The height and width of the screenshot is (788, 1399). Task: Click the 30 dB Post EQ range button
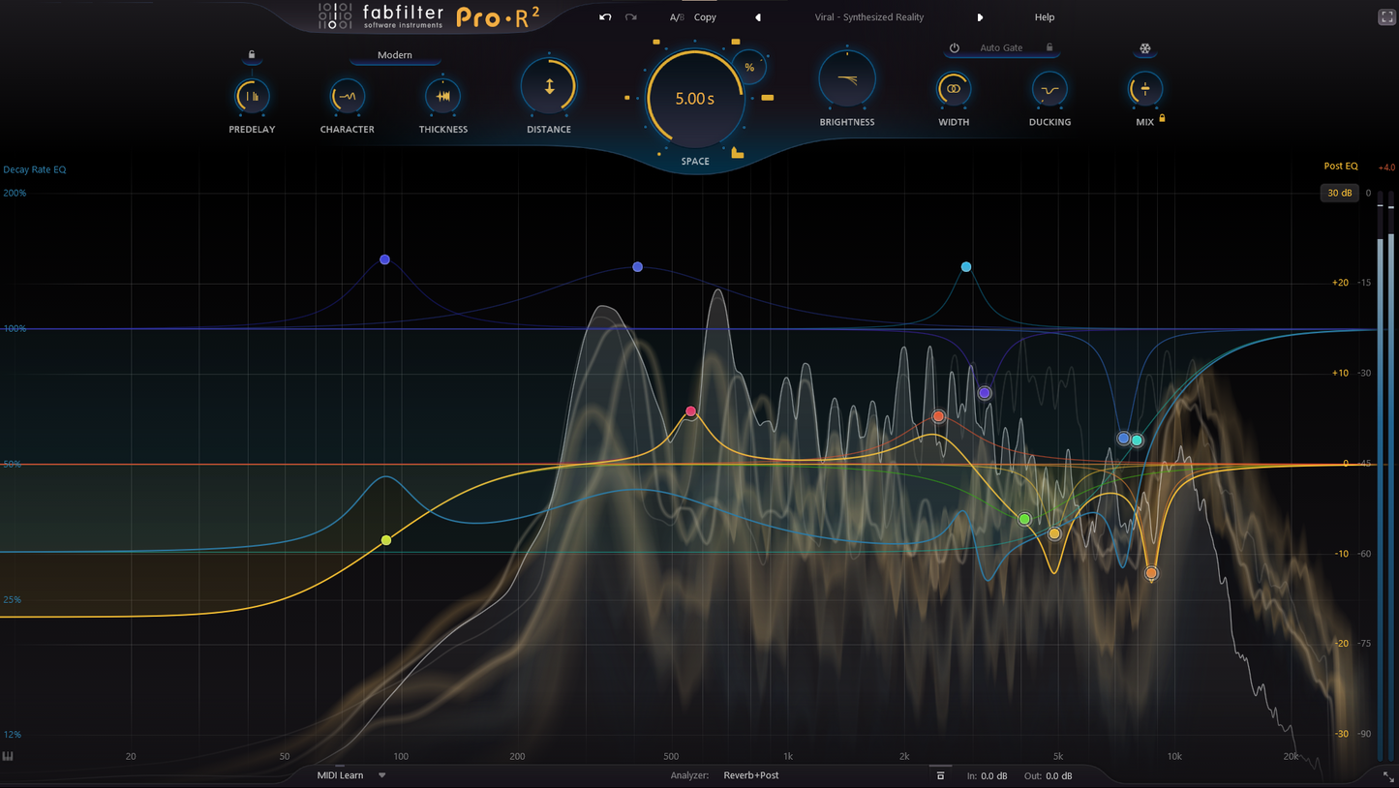[1339, 193]
